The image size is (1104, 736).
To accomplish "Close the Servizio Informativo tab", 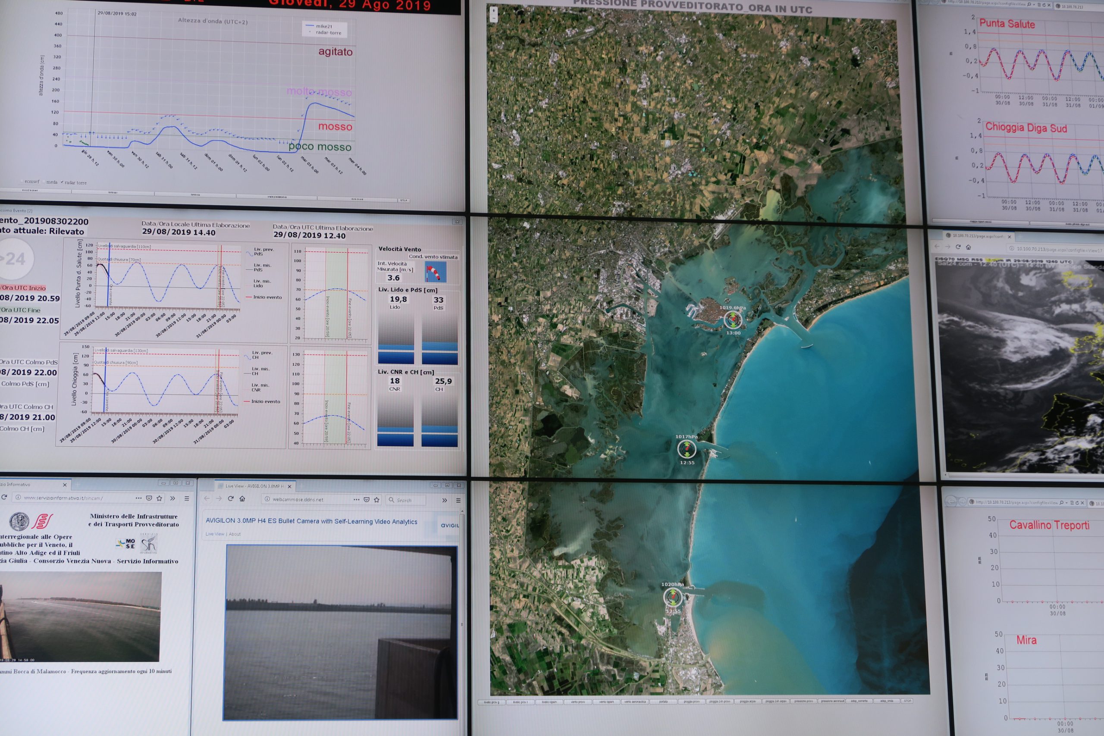I will 65,485.
